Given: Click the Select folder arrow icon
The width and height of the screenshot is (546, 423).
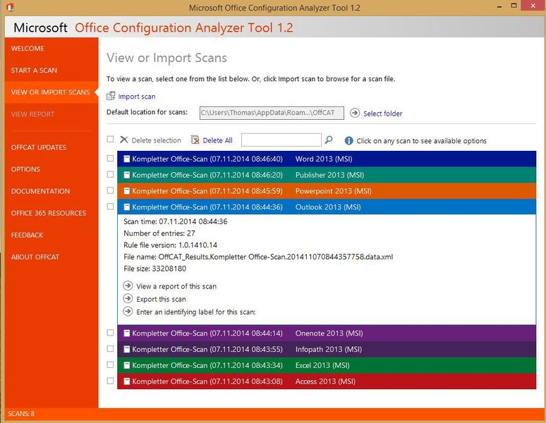Looking at the screenshot, I should (355, 113).
